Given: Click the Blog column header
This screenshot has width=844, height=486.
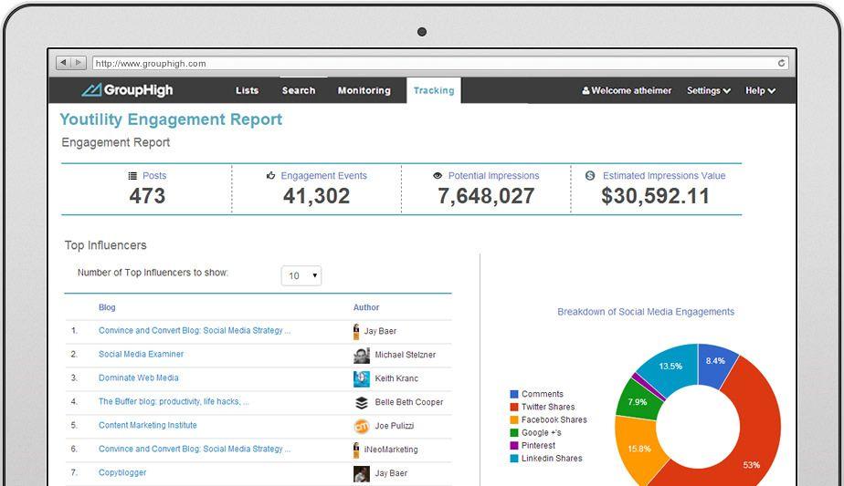Looking at the screenshot, I should tap(107, 307).
